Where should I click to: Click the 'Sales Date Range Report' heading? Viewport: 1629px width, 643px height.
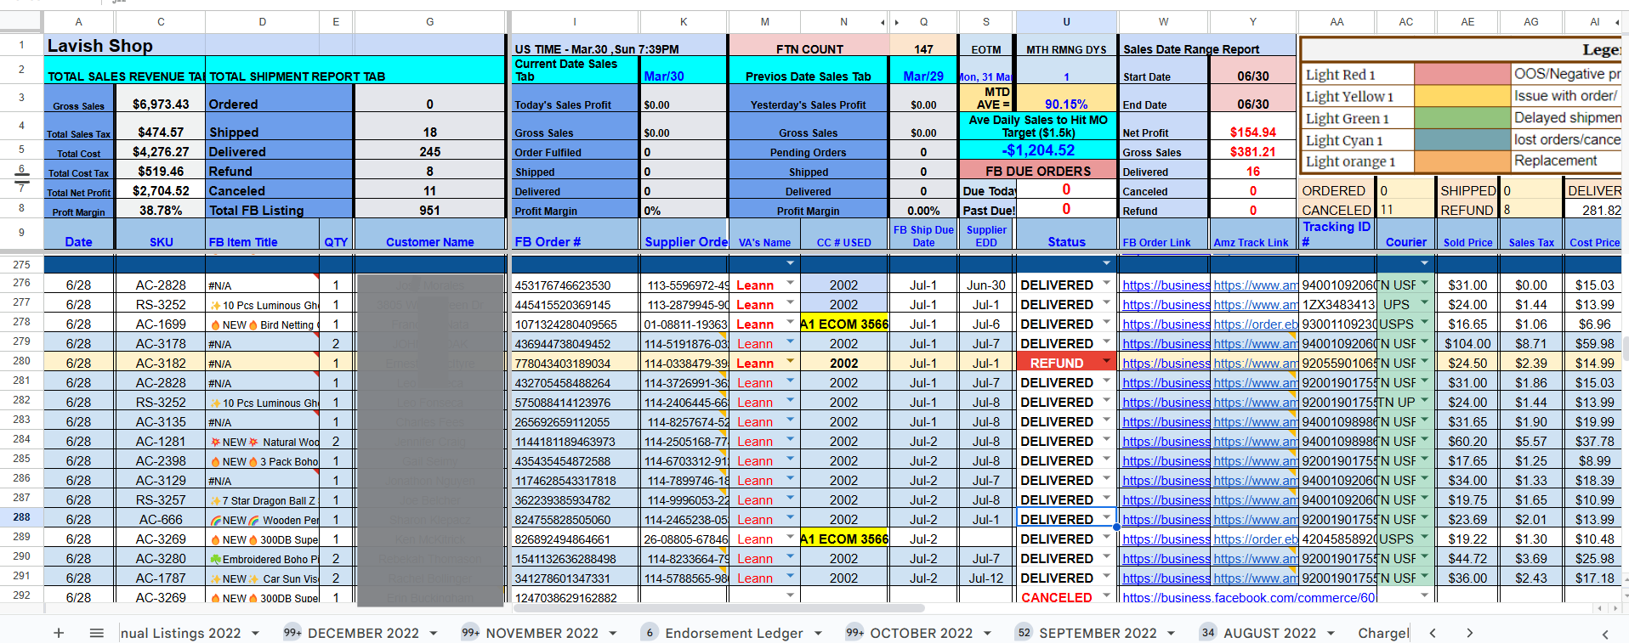[x=1191, y=49]
